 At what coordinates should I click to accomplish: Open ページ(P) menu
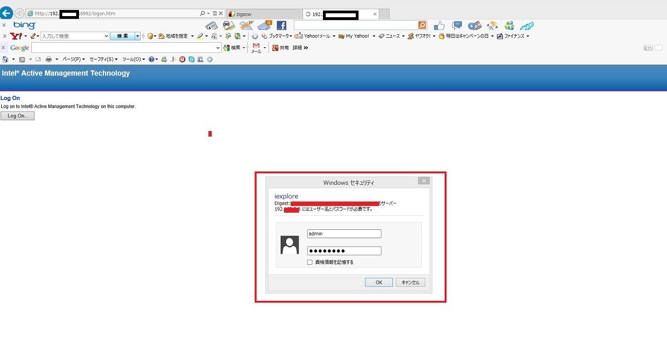tap(74, 59)
